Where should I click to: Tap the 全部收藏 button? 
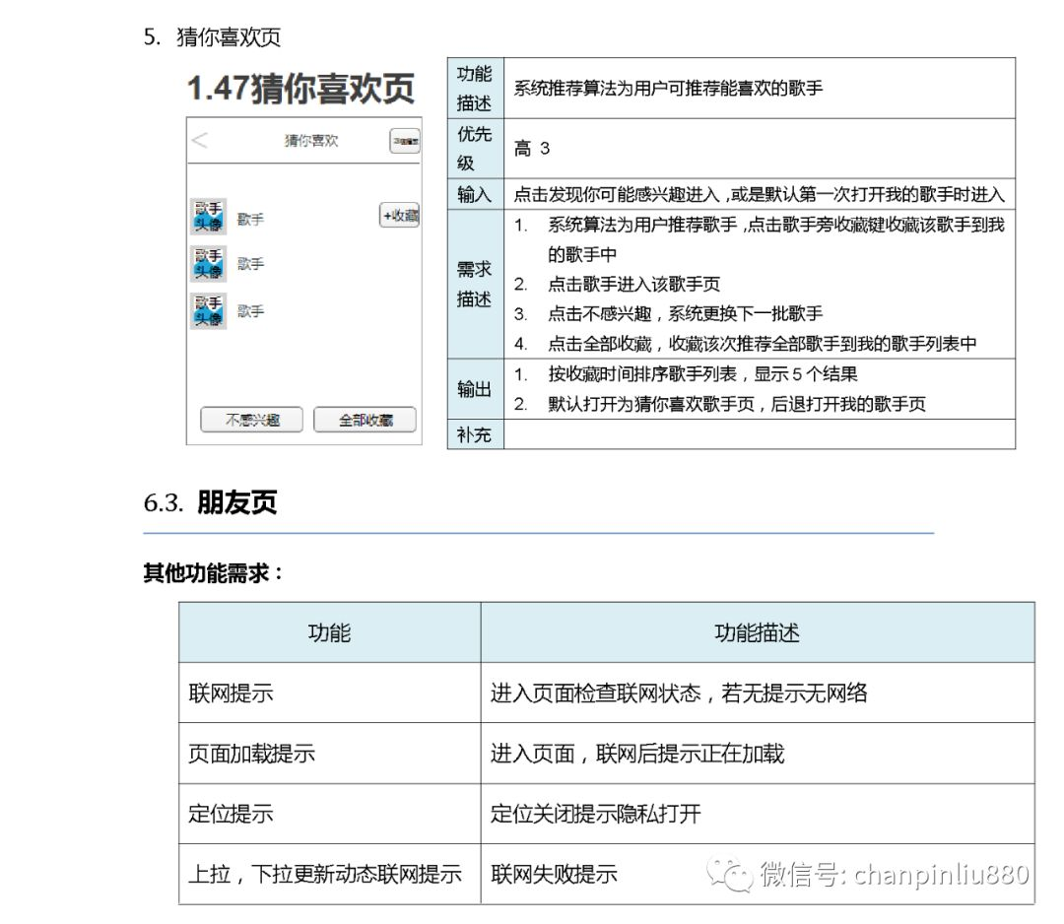[x=366, y=420]
